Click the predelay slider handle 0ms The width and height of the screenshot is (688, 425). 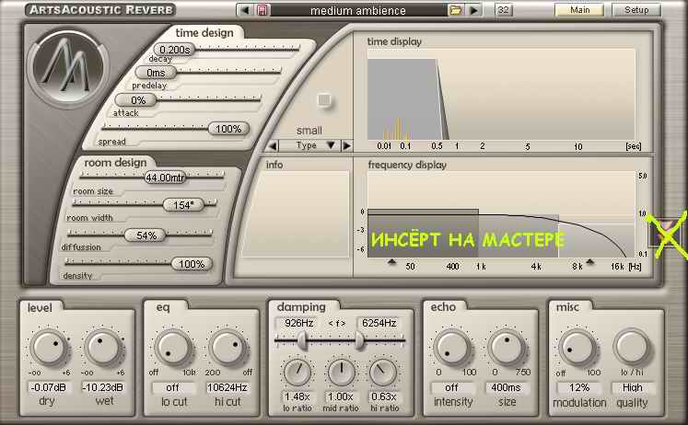click(x=156, y=73)
